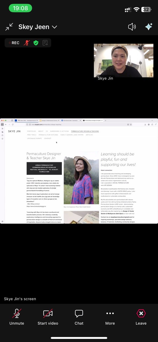Open the green shield encryption info icon
The image size is (158, 342).
point(36,43)
